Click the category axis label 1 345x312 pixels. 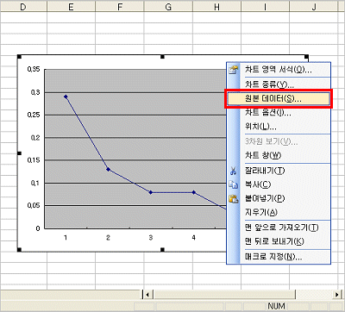tap(66, 238)
